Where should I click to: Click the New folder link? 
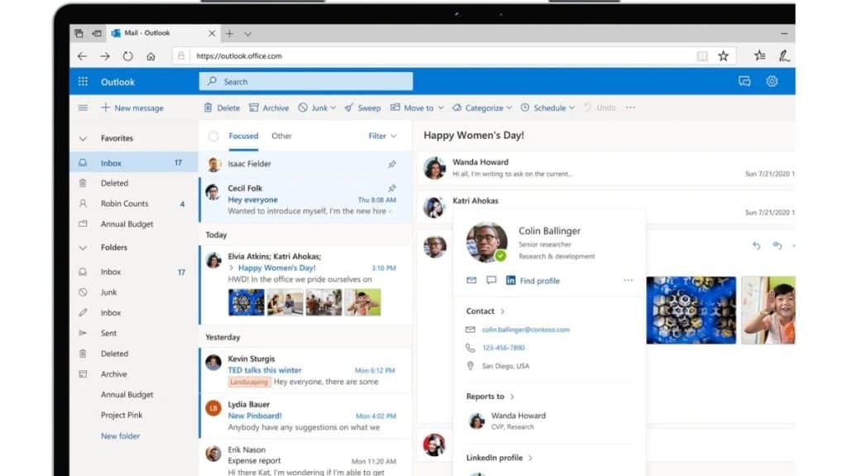pos(120,436)
